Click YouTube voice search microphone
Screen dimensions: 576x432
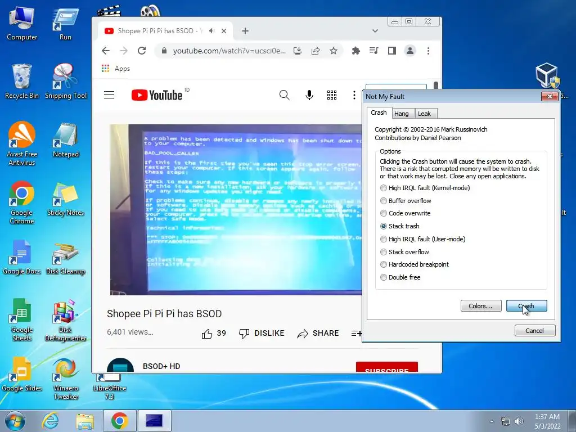309,95
